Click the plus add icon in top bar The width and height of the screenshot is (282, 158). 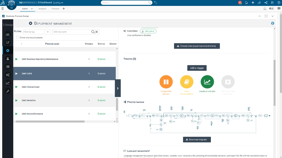253,3
